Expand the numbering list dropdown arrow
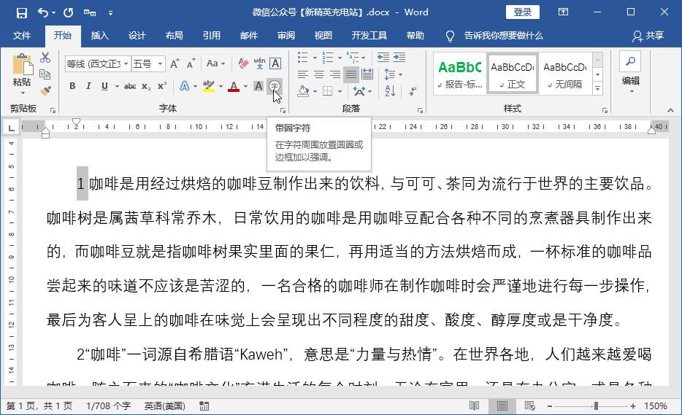 pyautogui.click(x=340, y=58)
